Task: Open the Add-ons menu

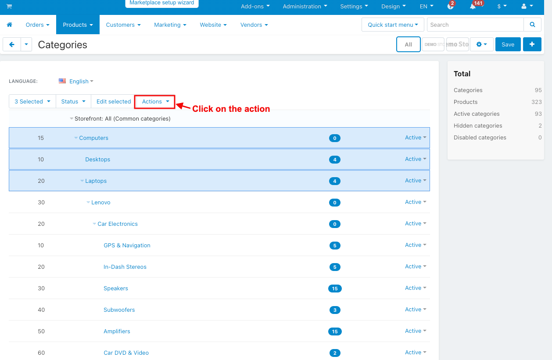Action: 255,7
